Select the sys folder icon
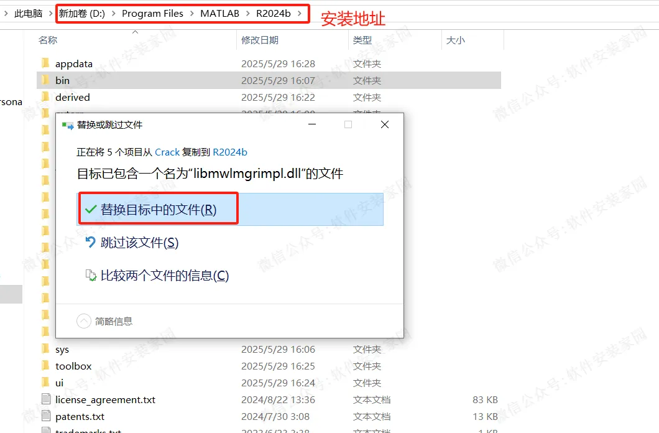 coord(45,349)
